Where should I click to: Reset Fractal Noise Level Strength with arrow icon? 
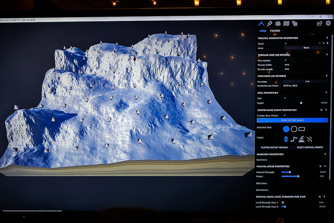pyautogui.click(x=320, y=197)
